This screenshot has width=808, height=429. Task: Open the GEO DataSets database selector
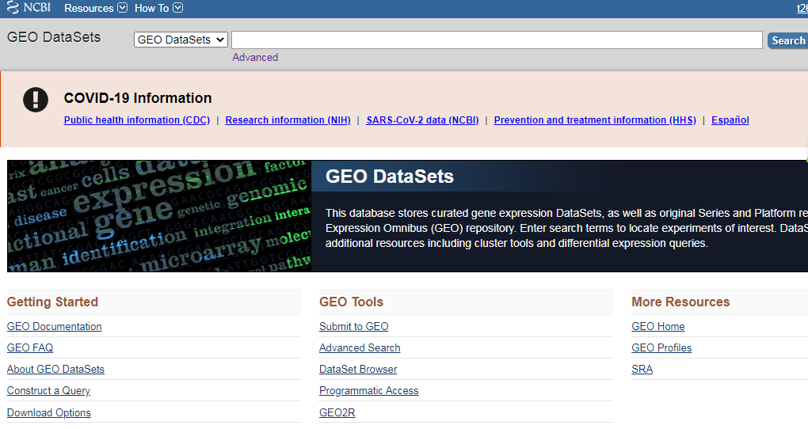181,40
